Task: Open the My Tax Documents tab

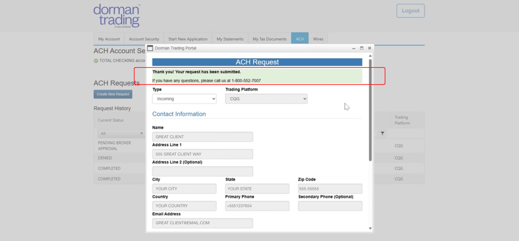Action: coord(270,39)
